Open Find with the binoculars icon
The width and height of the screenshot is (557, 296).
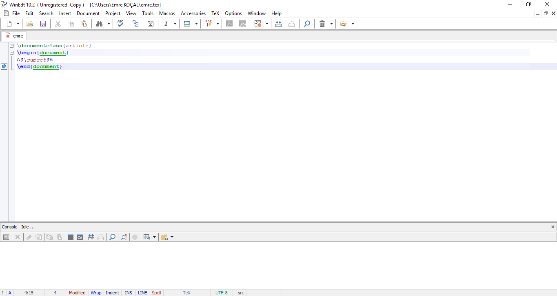99,24
